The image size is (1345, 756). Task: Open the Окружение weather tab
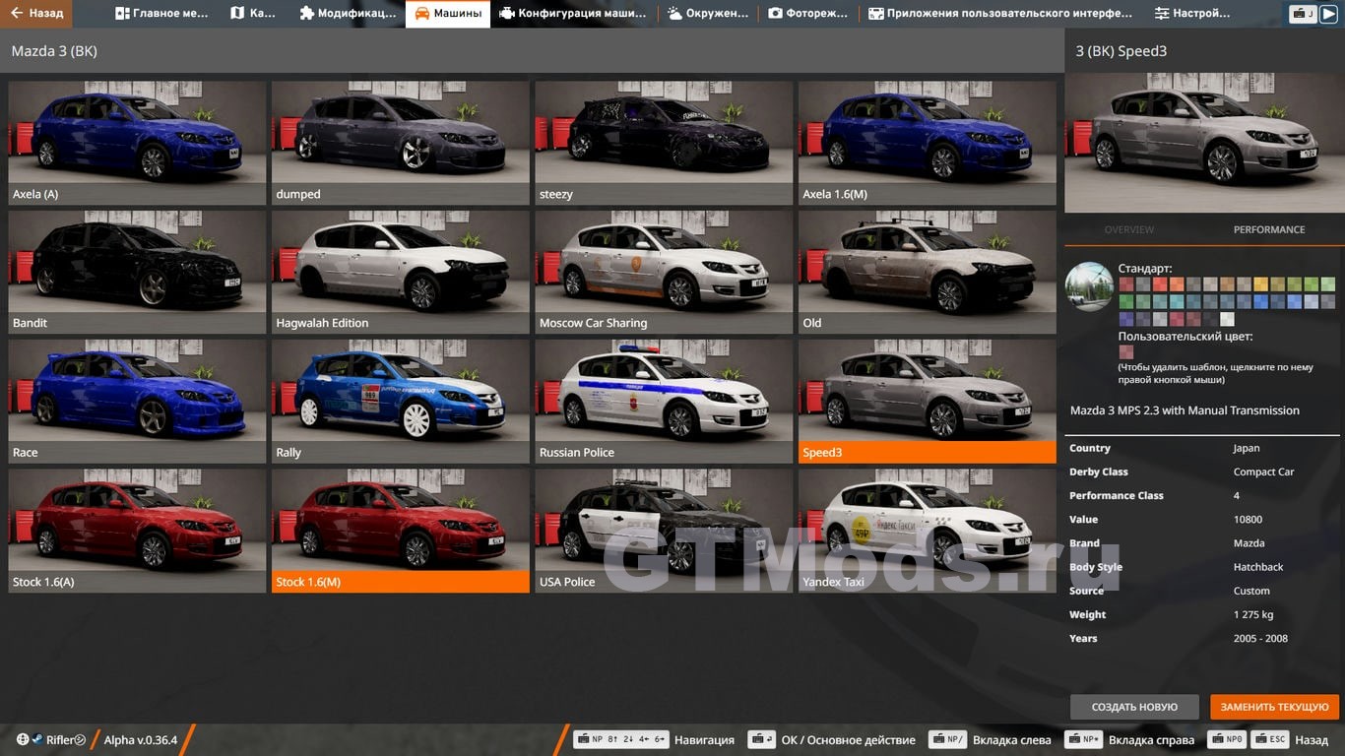709,14
